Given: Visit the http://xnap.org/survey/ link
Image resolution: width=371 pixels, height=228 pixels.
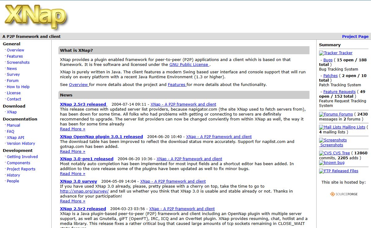Looking at the screenshot, I should (84, 191).
